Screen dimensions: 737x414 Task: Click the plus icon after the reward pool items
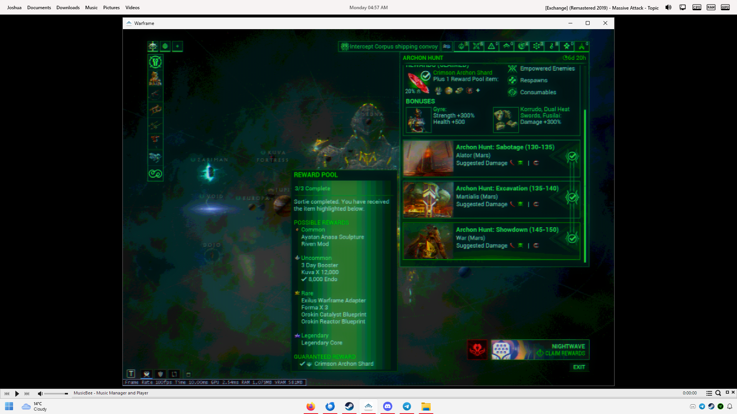click(x=478, y=90)
